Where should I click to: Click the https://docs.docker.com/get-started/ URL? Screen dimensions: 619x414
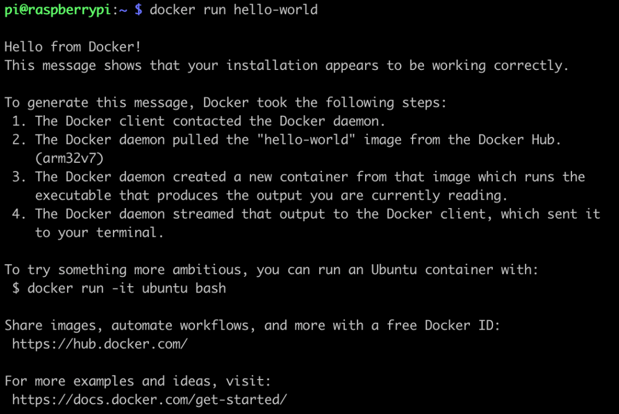[x=150, y=400]
